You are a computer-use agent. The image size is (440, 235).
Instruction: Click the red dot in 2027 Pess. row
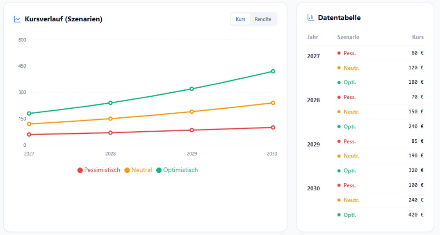(x=339, y=53)
